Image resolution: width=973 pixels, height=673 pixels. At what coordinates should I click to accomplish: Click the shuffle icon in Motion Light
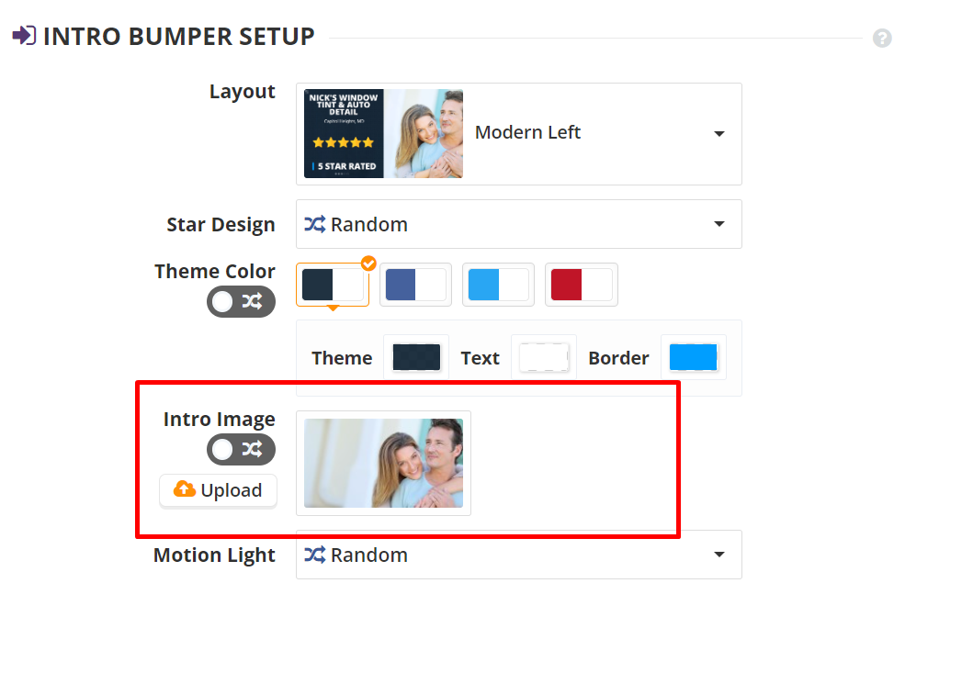(314, 555)
